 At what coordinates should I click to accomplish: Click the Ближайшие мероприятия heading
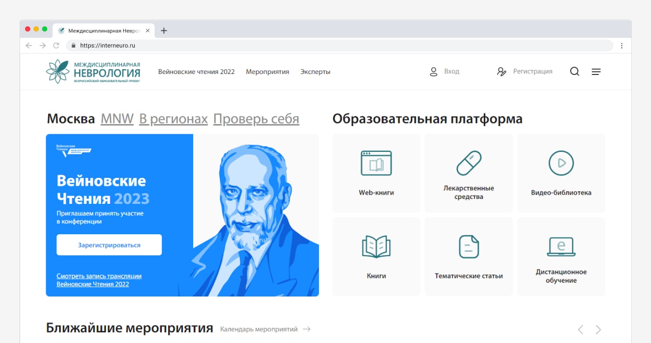(129, 328)
